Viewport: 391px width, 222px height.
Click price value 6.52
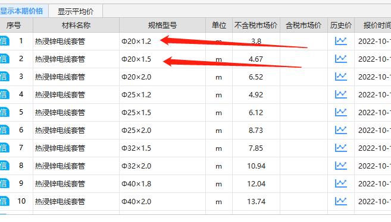(256, 77)
